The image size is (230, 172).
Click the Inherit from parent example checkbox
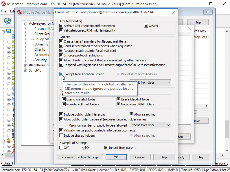pyautogui.click(x=106, y=147)
